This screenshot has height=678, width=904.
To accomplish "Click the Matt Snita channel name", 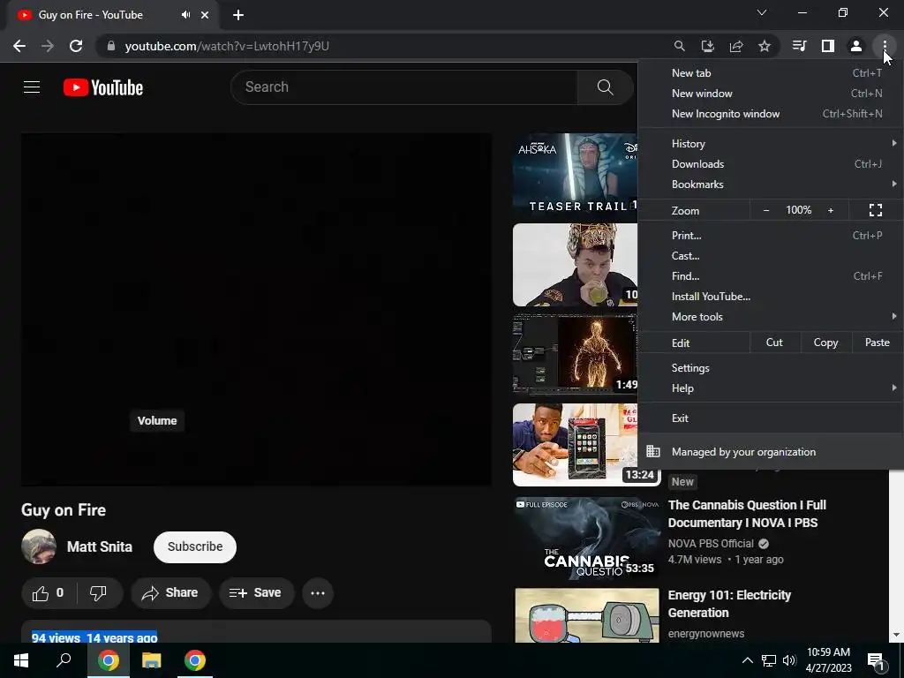I will click(x=100, y=546).
